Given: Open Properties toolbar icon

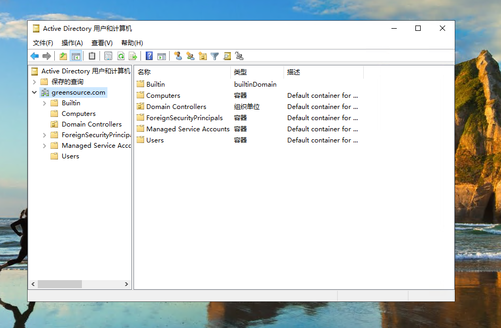Looking at the screenshot, I should tap(108, 56).
